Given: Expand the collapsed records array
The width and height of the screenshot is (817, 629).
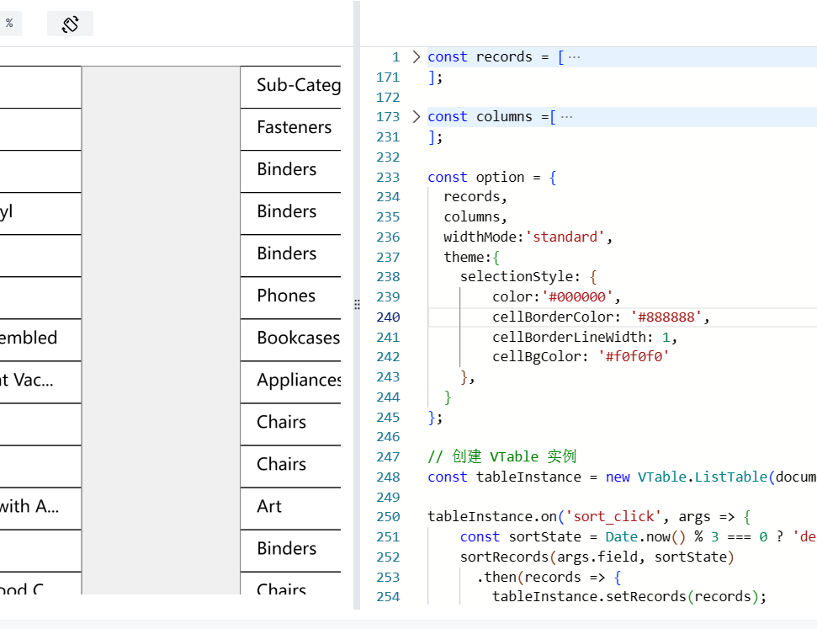Looking at the screenshot, I should [x=575, y=56].
